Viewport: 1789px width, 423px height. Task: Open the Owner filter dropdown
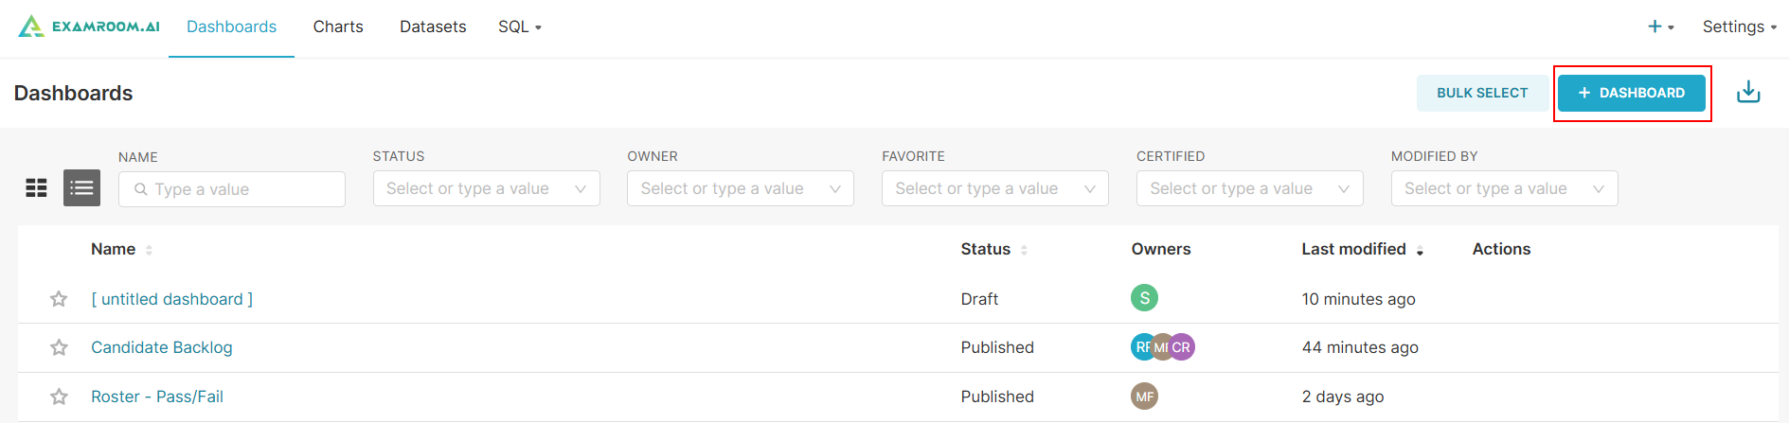pos(740,188)
